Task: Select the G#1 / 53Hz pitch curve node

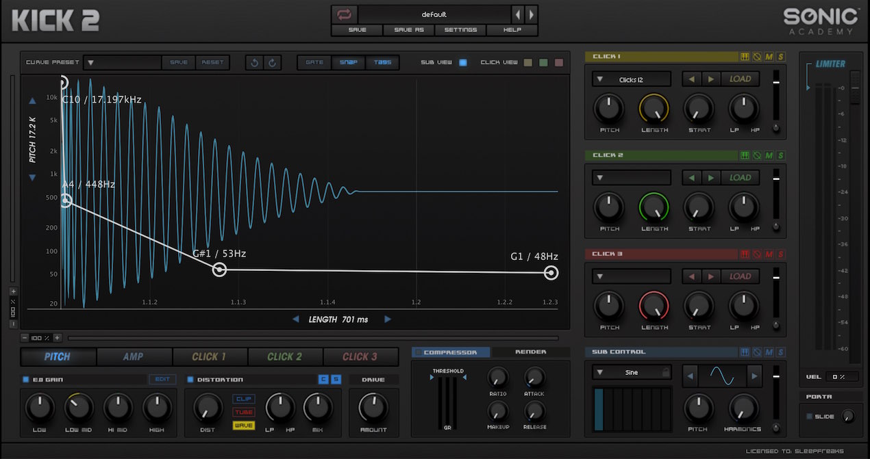Action: tap(219, 270)
